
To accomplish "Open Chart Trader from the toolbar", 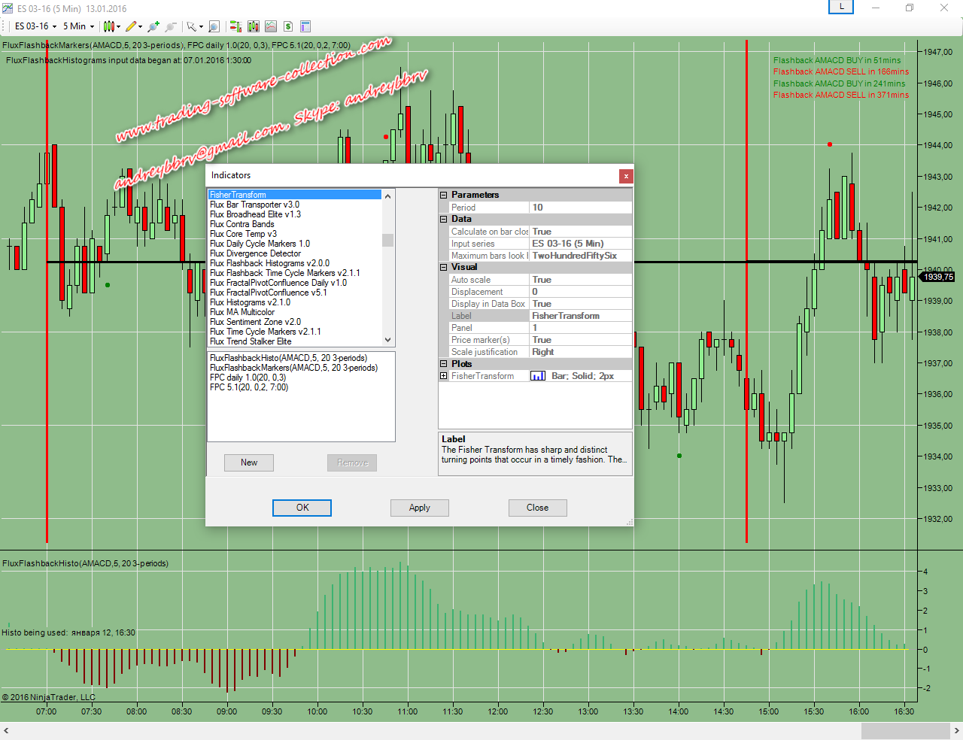I will click(235, 26).
